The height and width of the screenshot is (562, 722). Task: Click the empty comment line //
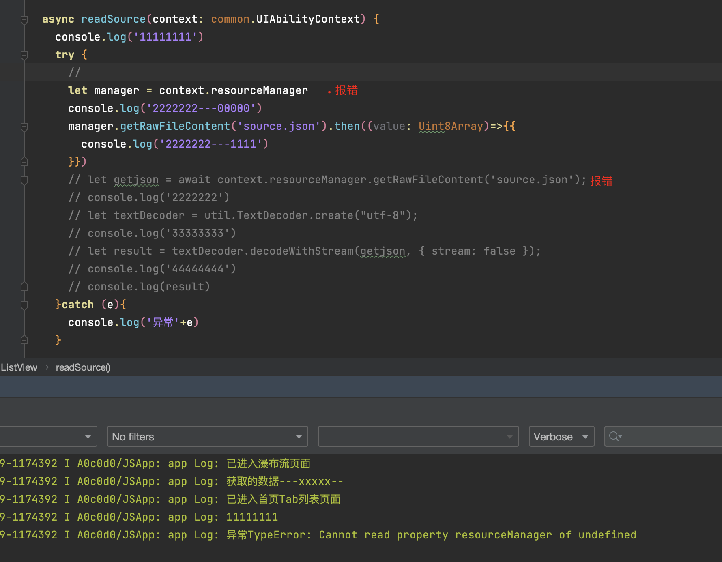(74, 73)
